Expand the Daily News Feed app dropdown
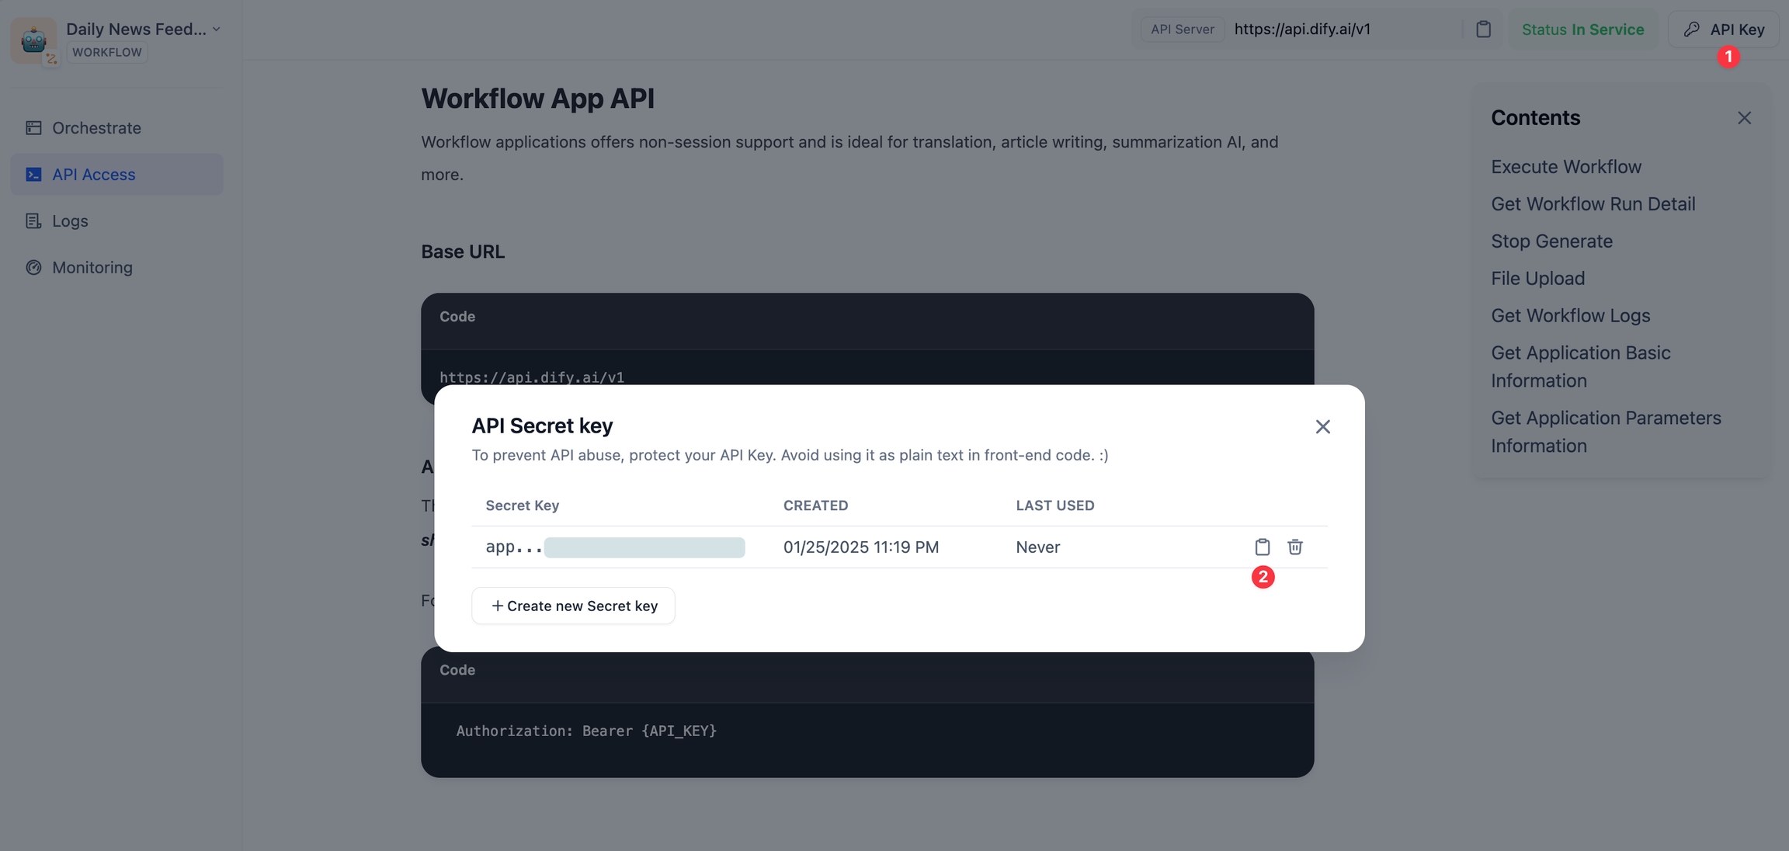This screenshot has width=1789, height=851. tap(217, 29)
